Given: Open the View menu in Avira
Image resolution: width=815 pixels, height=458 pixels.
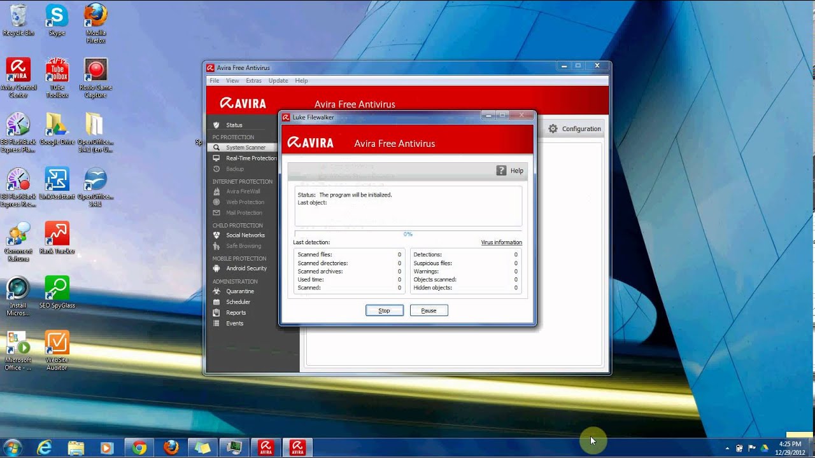Looking at the screenshot, I should click(x=232, y=81).
